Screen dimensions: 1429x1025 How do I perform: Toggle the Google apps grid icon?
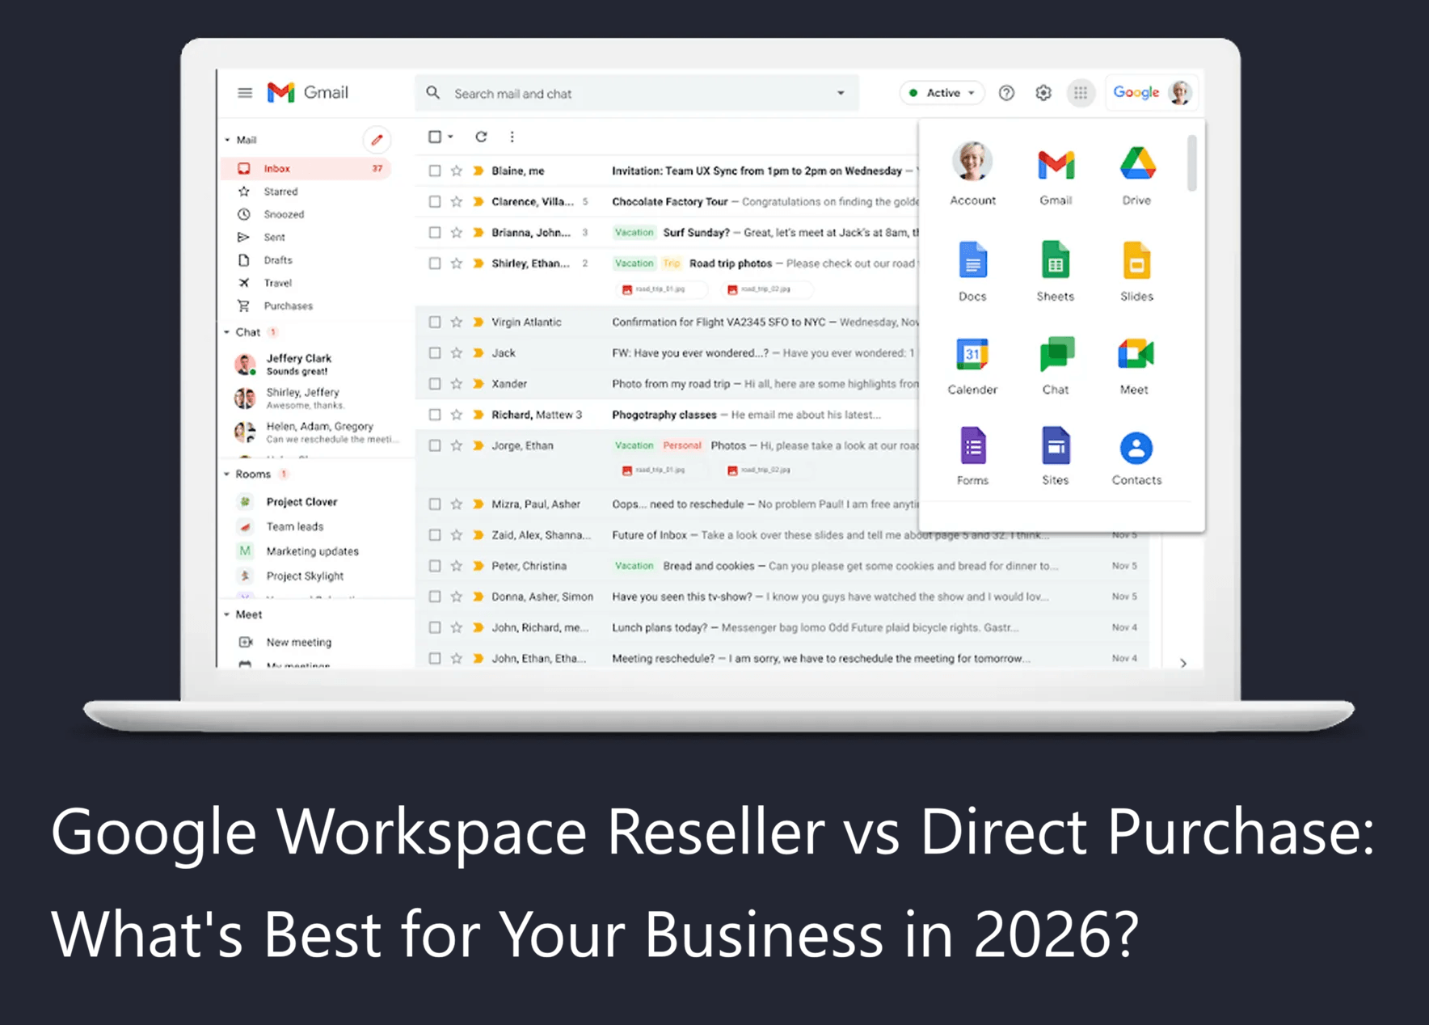(x=1081, y=93)
